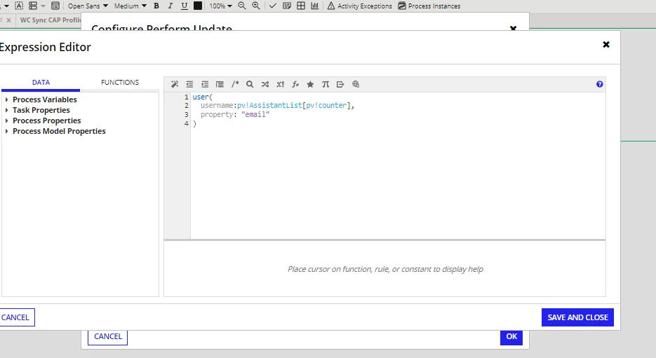This screenshot has height=358, width=656.
Task: Click the Task Properties label
Action: click(41, 110)
